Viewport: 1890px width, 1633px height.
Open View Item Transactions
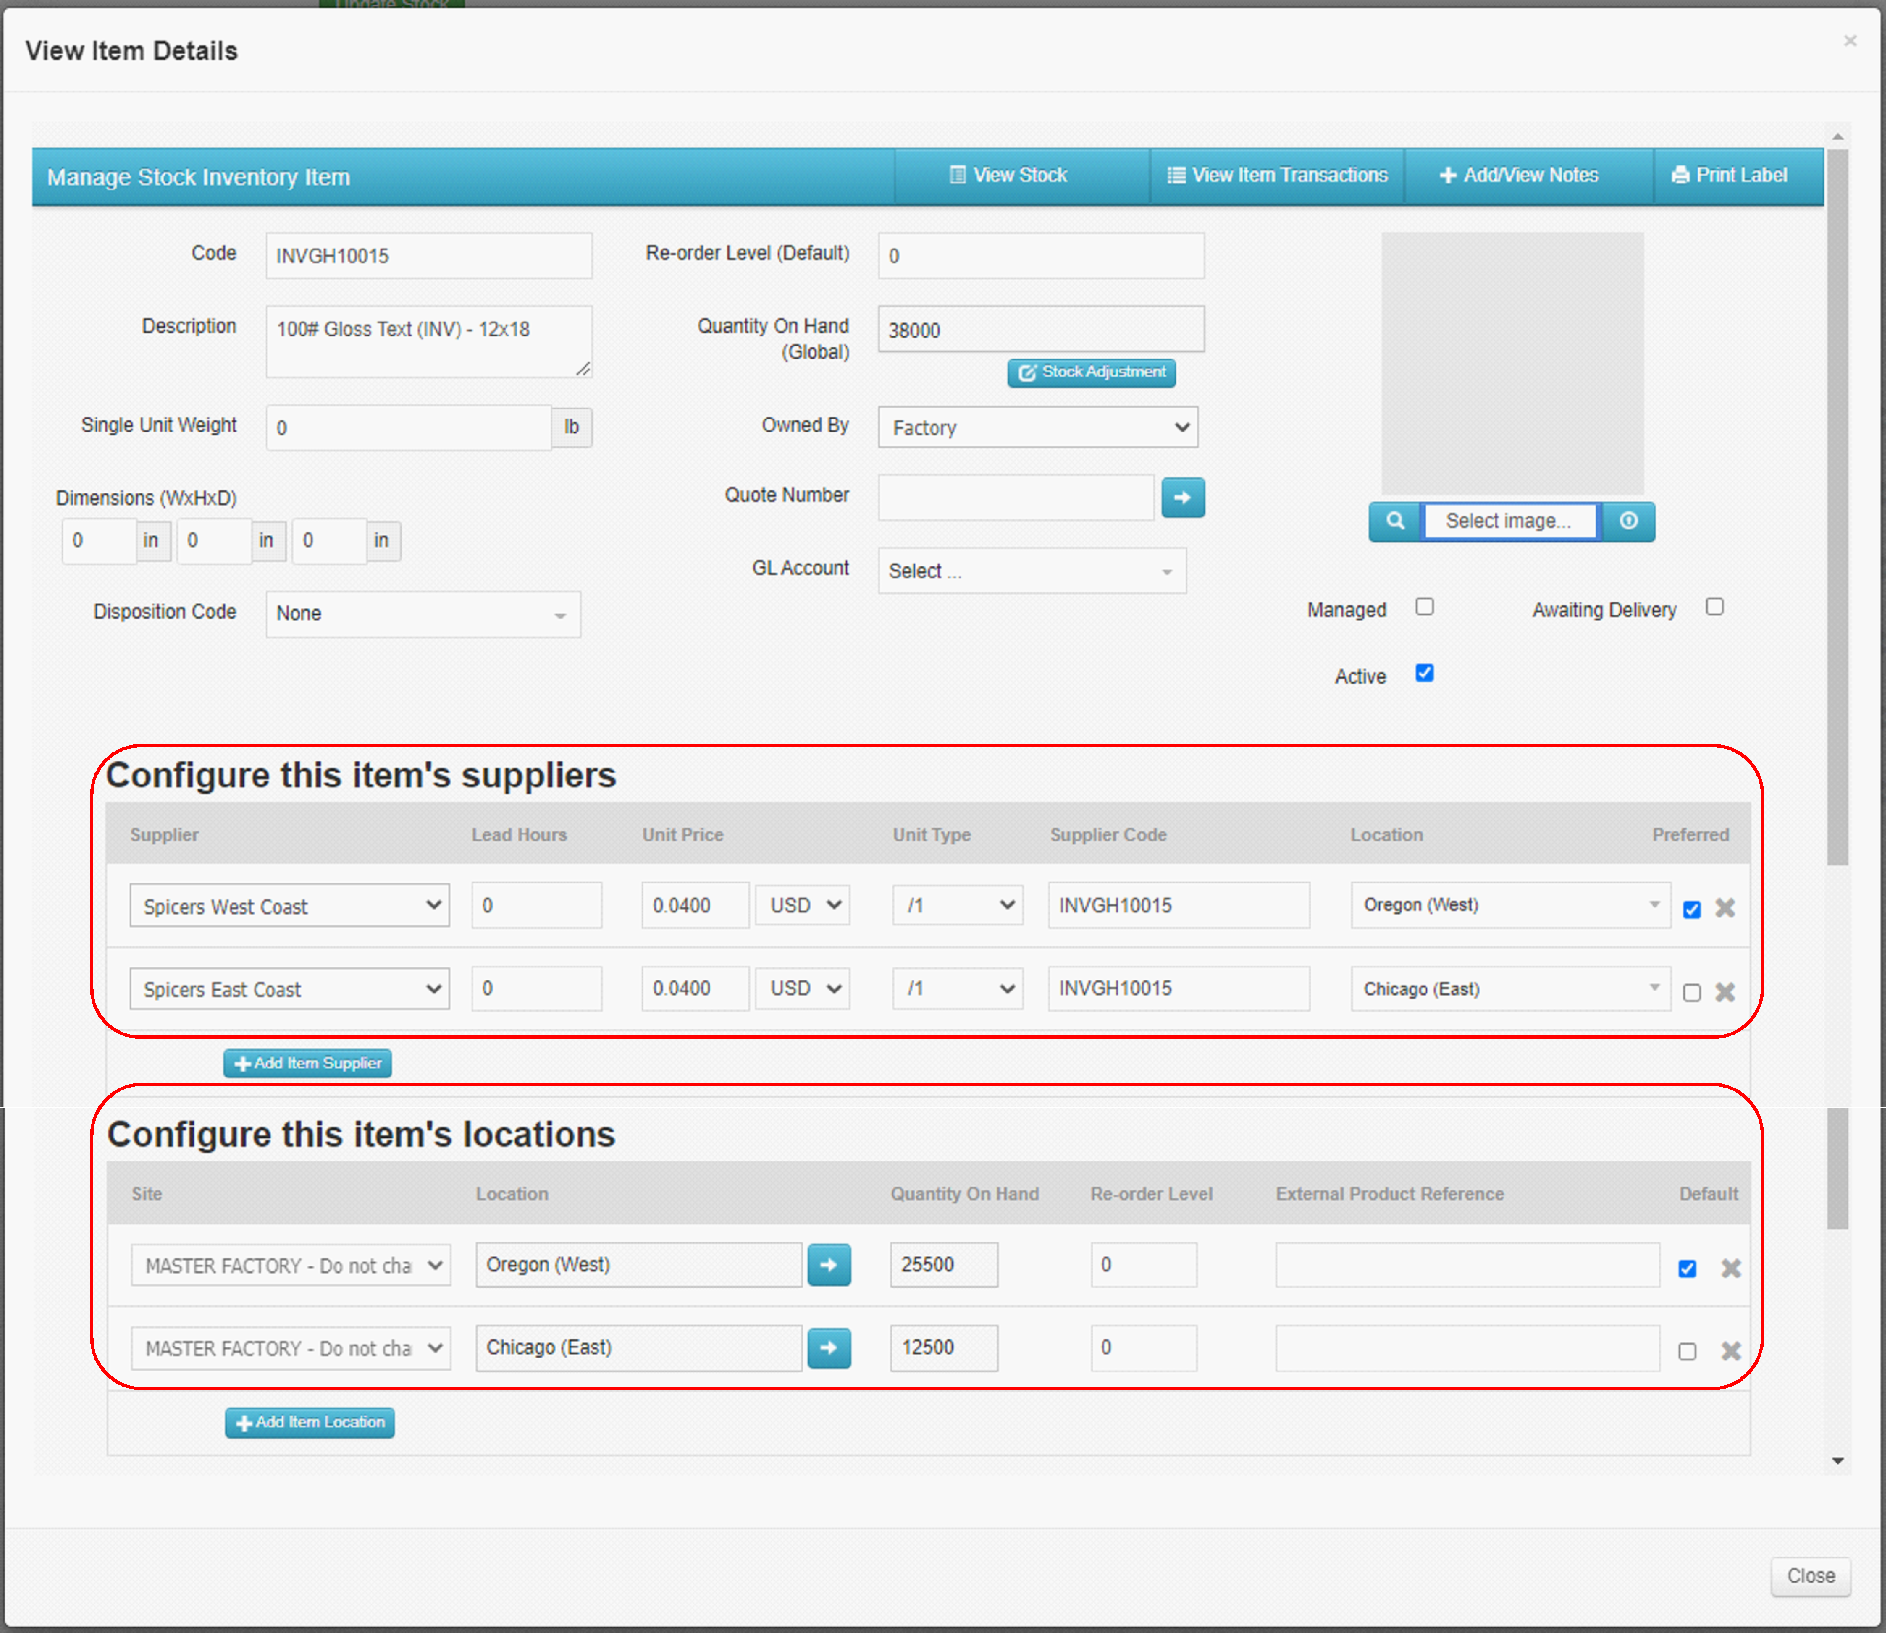[x=1278, y=175]
